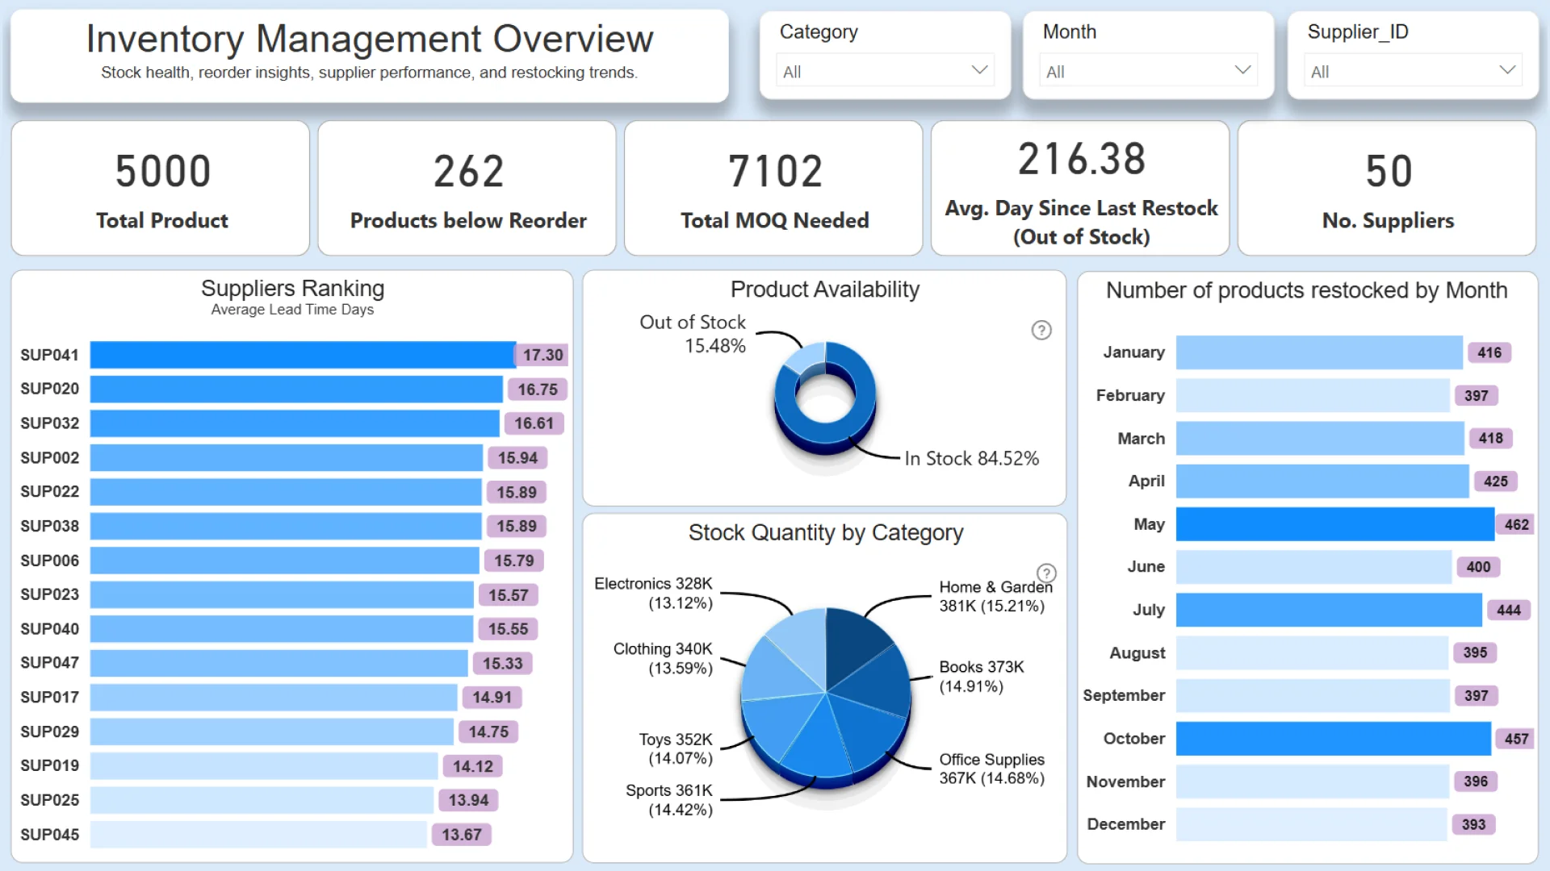Image resolution: width=1550 pixels, height=871 pixels.
Task: Expand the Month slicer dropdown
Action: [x=1148, y=71]
